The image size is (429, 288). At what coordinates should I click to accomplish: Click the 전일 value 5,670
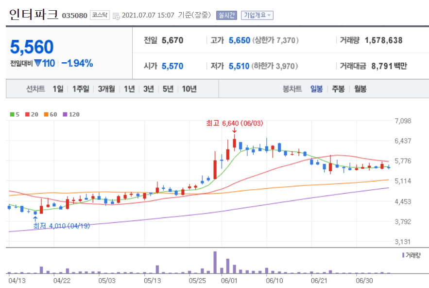click(x=172, y=40)
